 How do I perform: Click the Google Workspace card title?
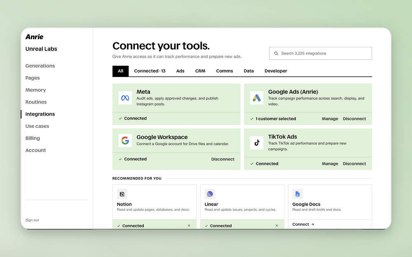tap(162, 137)
